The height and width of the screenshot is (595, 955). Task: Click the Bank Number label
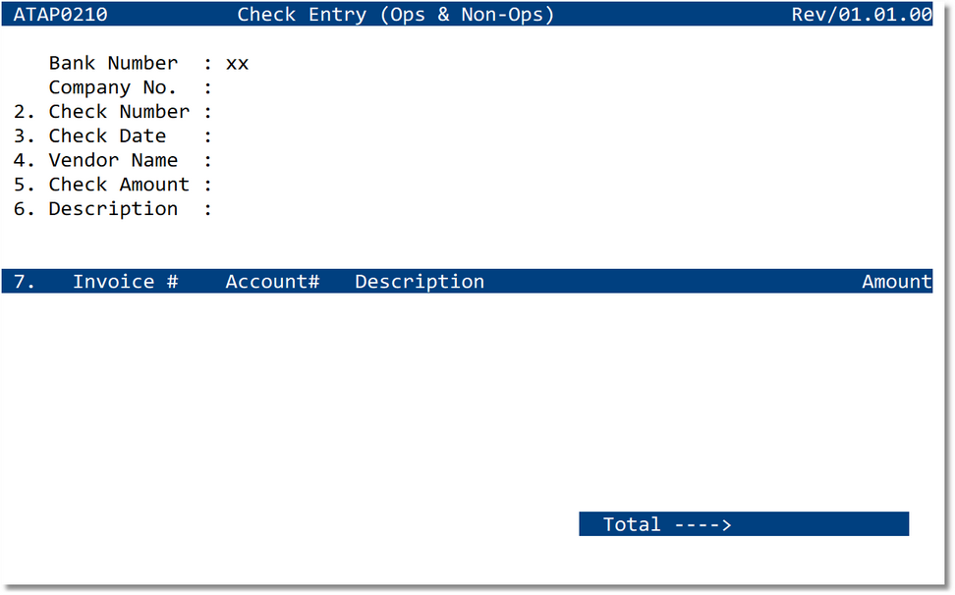(113, 64)
